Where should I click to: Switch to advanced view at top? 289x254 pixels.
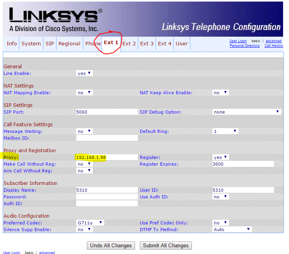[274, 41]
